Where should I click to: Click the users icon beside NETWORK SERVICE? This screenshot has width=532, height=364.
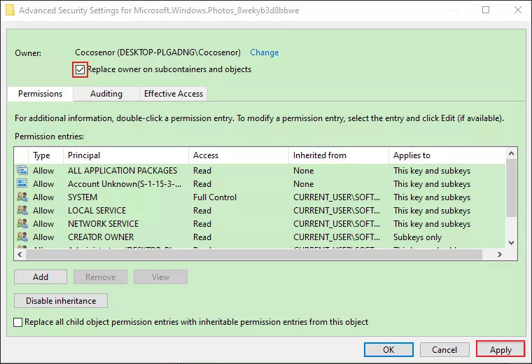coord(22,223)
